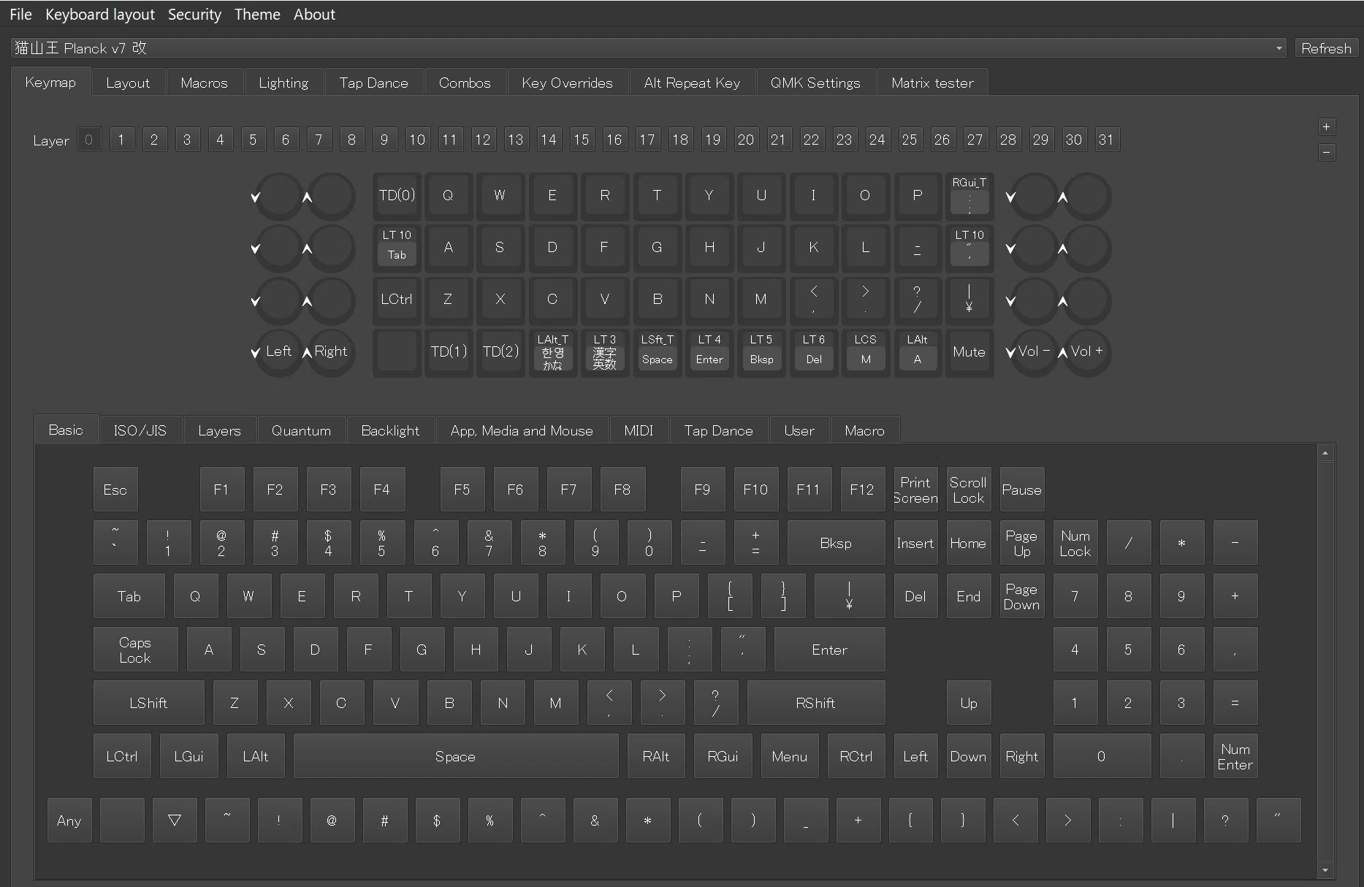Pick the transparent triangle (▽) keycode
The height and width of the screenshot is (887, 1364).
tap(175, 821)
